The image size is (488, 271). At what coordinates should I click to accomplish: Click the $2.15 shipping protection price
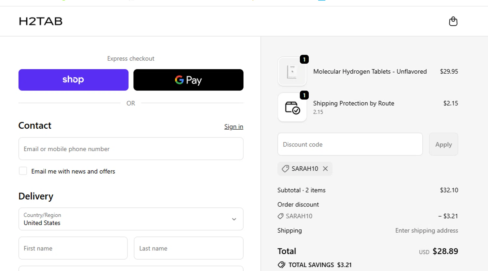tap(451, 103)
